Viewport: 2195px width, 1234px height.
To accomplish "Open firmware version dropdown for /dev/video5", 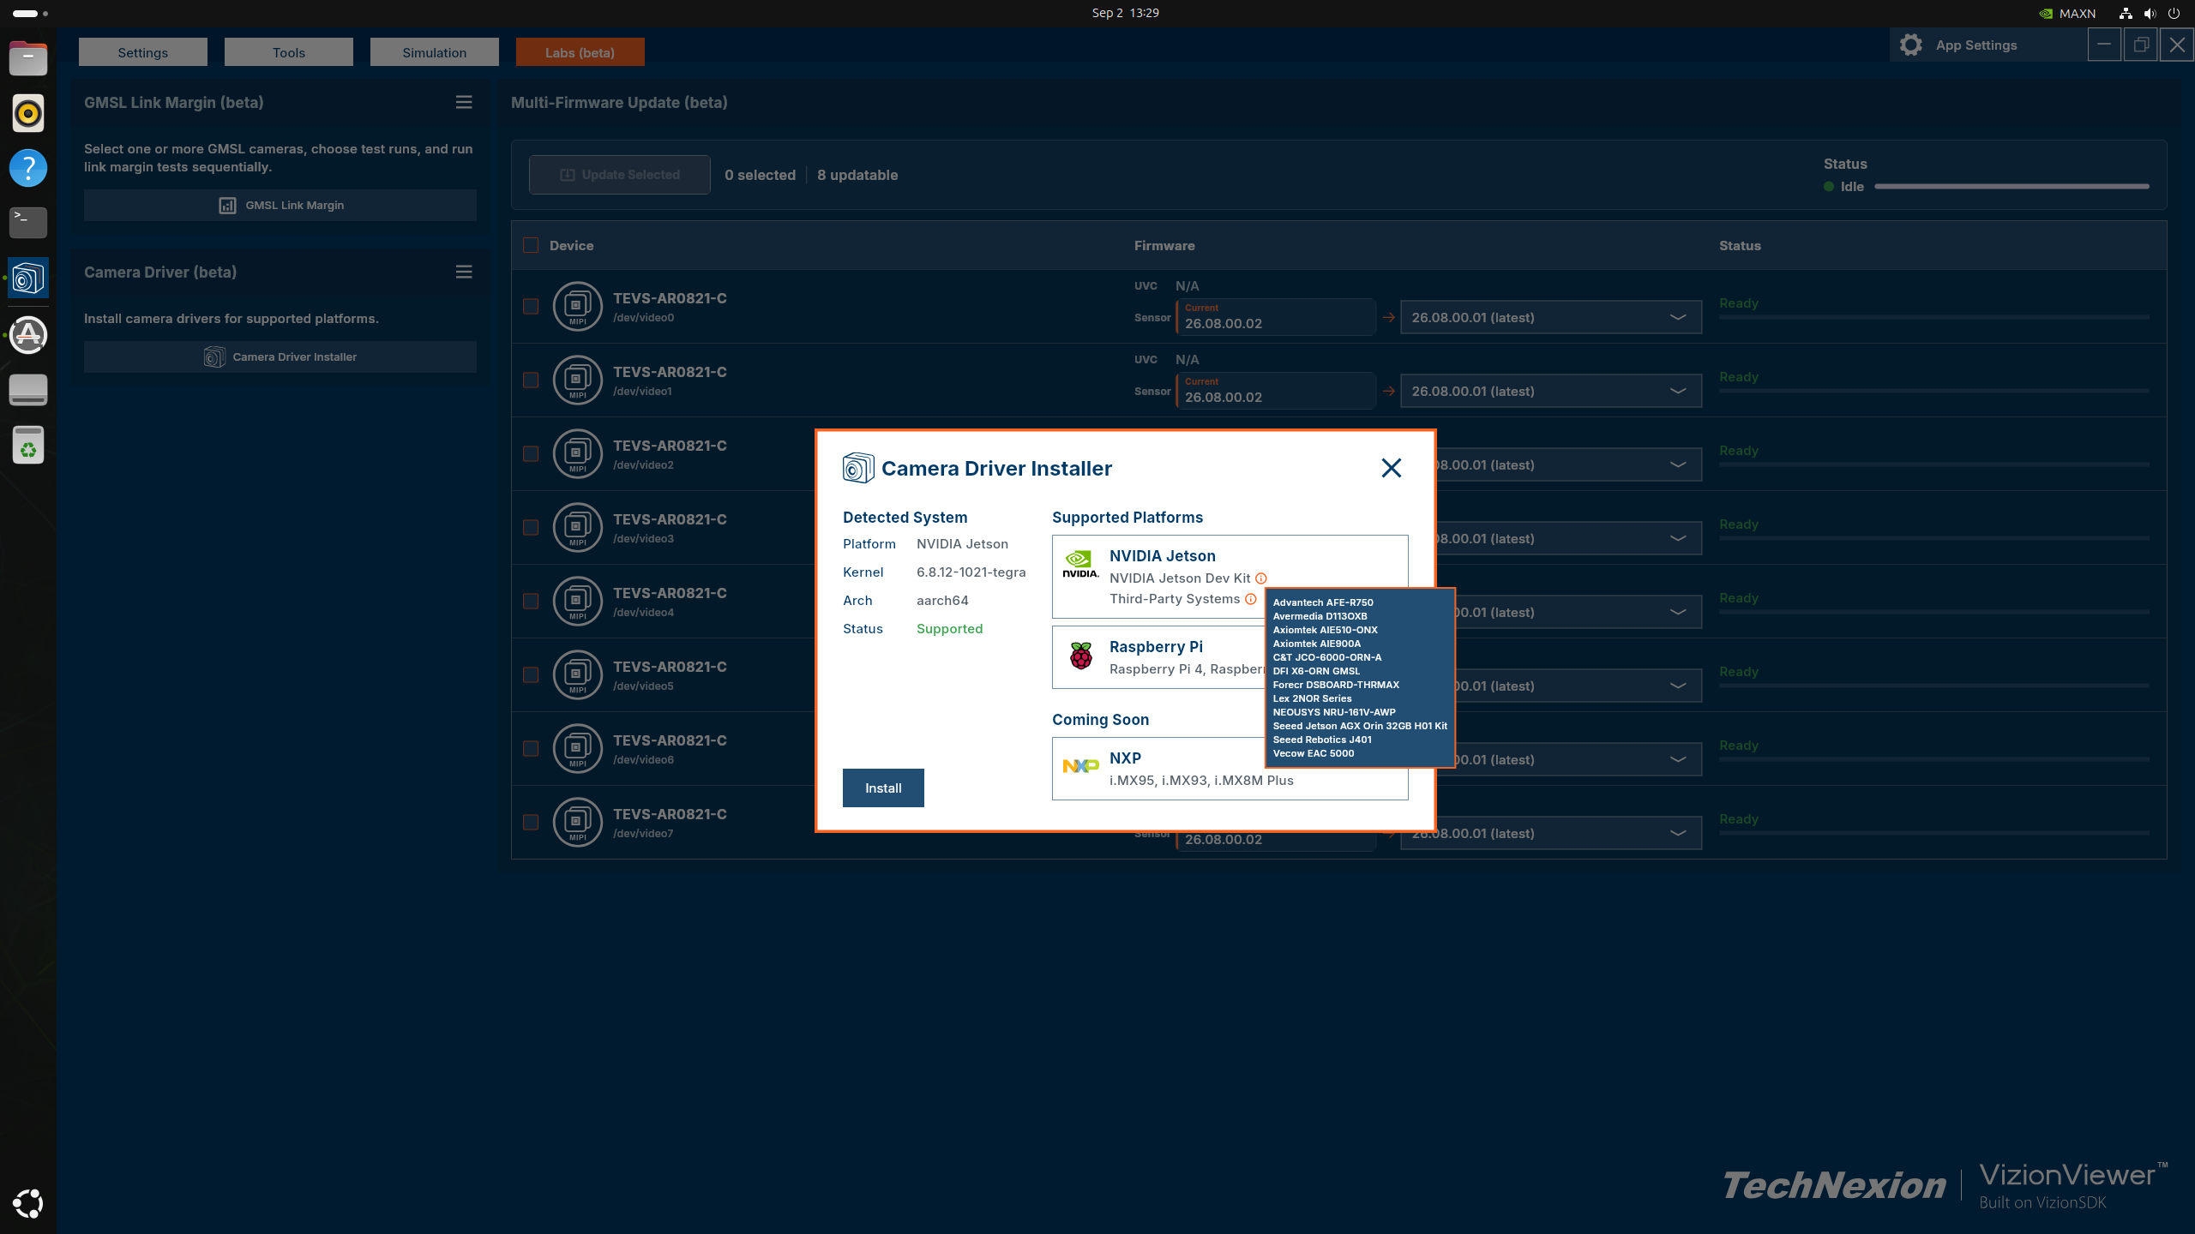I will 1579,686.
